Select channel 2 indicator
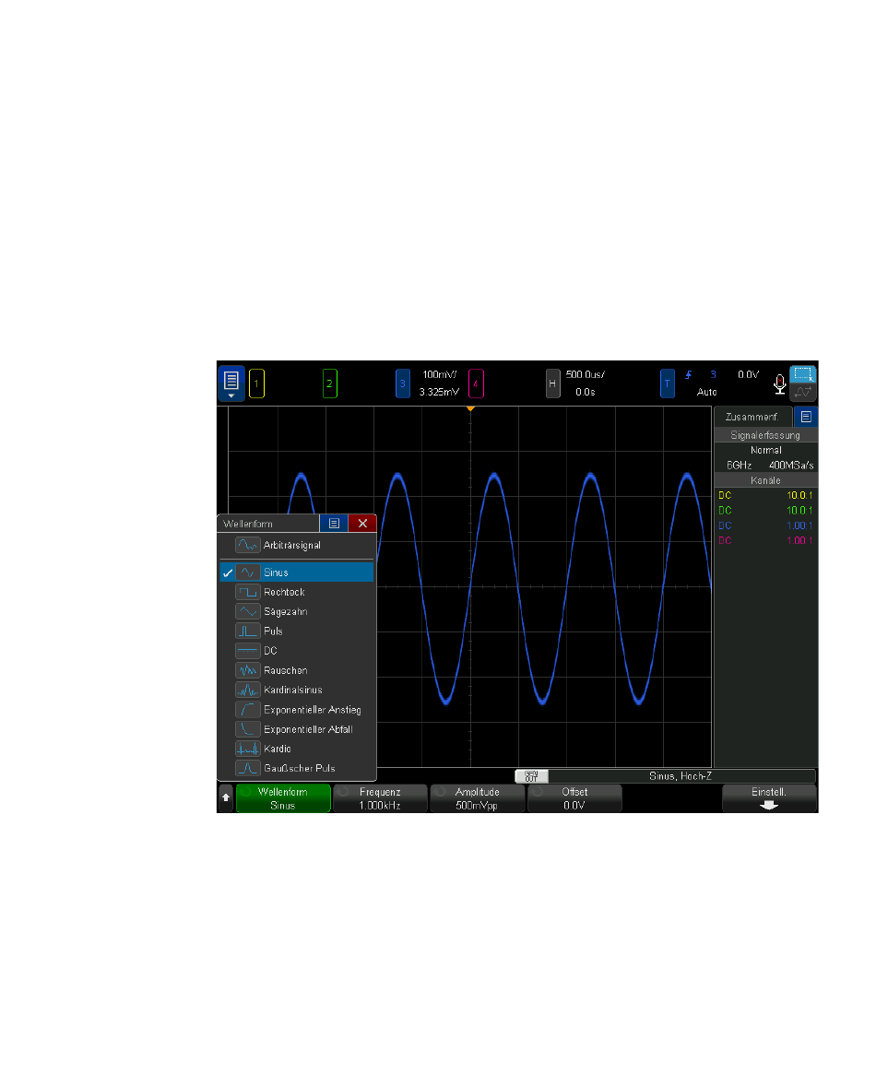The height and width of the screenshot is (1074, 876). tap(329, 384)
